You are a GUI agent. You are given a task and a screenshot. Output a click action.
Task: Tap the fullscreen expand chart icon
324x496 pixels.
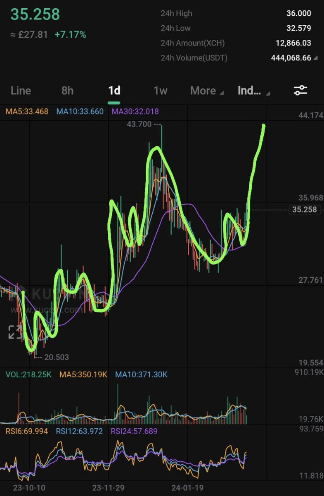pyautogui.click(x=15, y=332)
